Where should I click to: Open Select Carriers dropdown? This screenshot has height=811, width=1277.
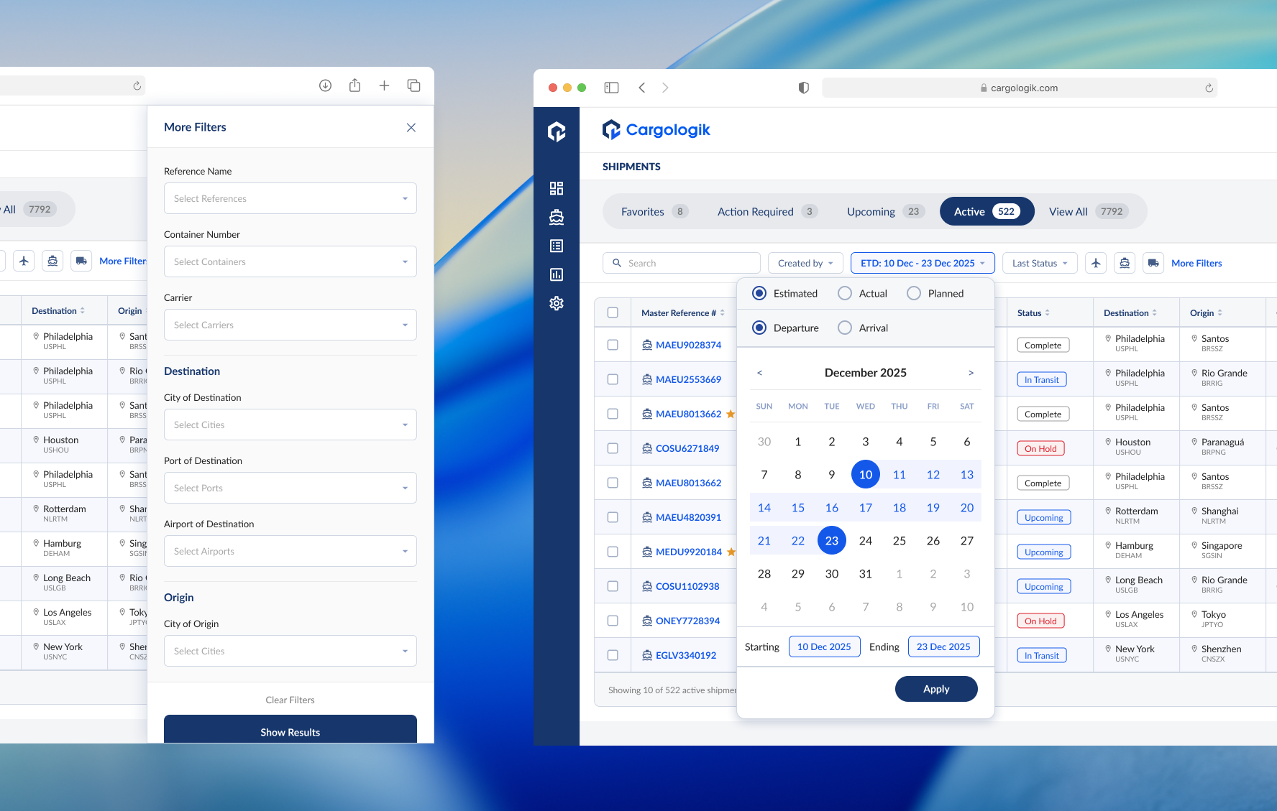coord(290,325)
